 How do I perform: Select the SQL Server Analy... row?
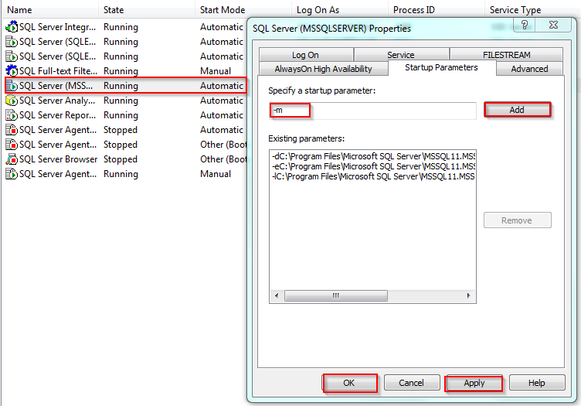tap(126, 101)
